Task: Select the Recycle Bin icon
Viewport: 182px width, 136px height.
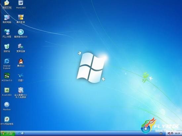Action: pos(7,48)
